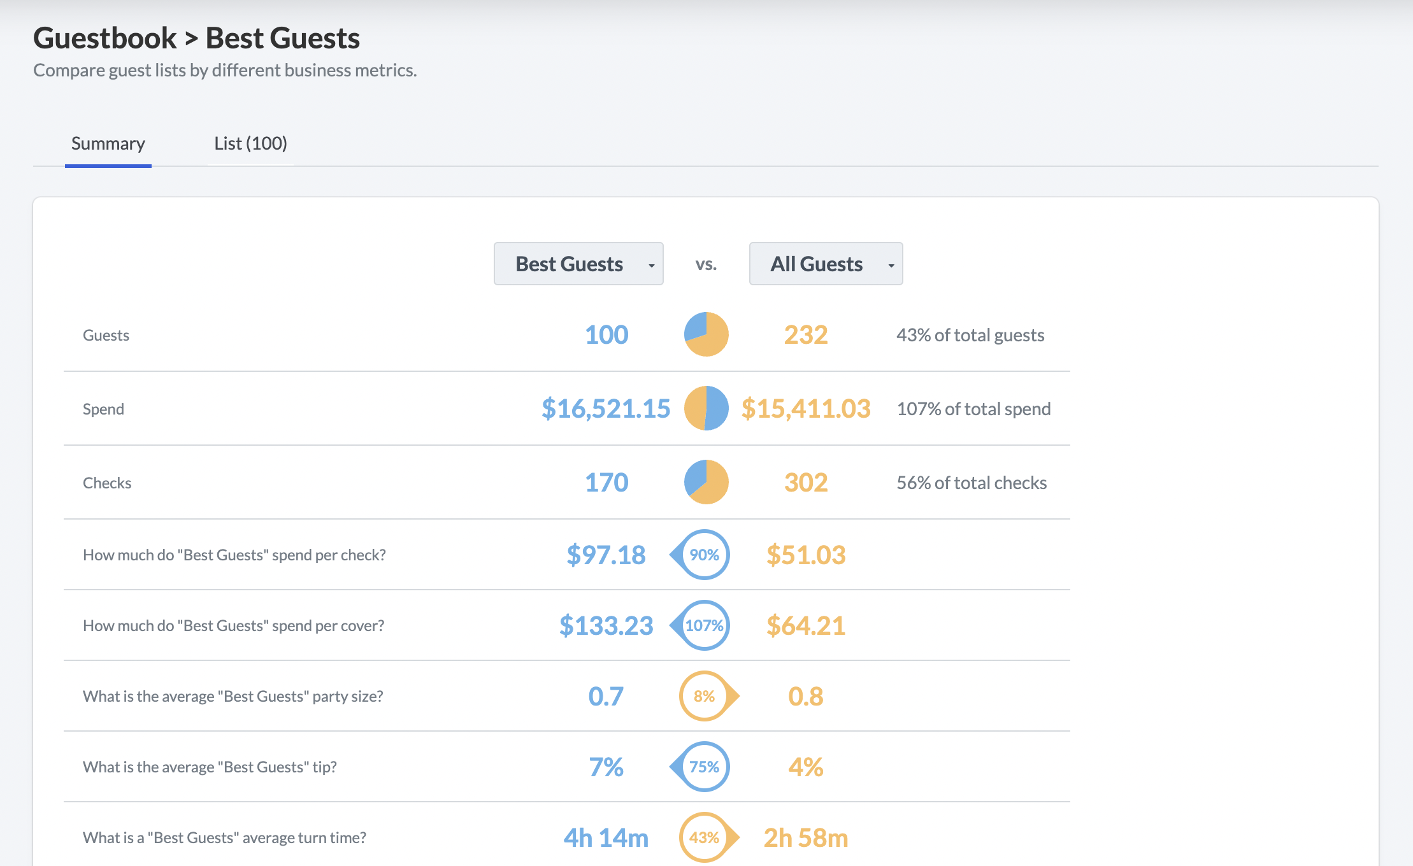1413x866 pixels.
Task: Switch to the List (100) tab
Action: (250, 144)
